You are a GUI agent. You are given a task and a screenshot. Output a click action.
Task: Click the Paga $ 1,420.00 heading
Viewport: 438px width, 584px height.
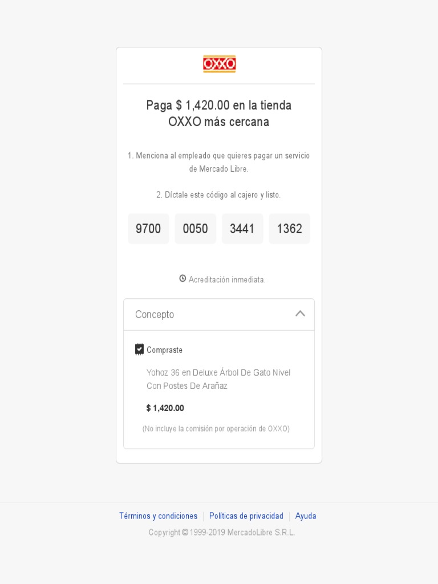219,113
